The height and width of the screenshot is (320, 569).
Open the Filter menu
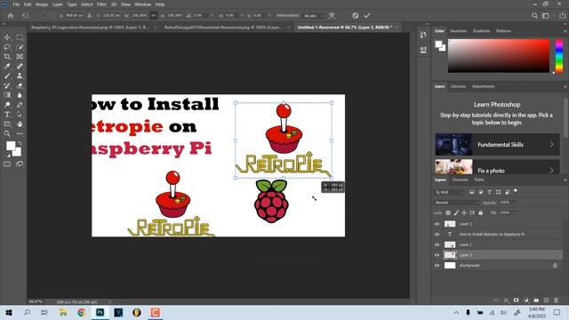point(101,4)
